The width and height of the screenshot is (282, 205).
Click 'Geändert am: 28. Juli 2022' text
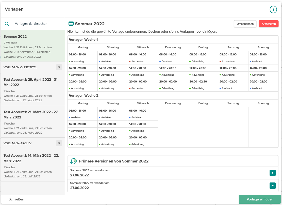[22, 176]
